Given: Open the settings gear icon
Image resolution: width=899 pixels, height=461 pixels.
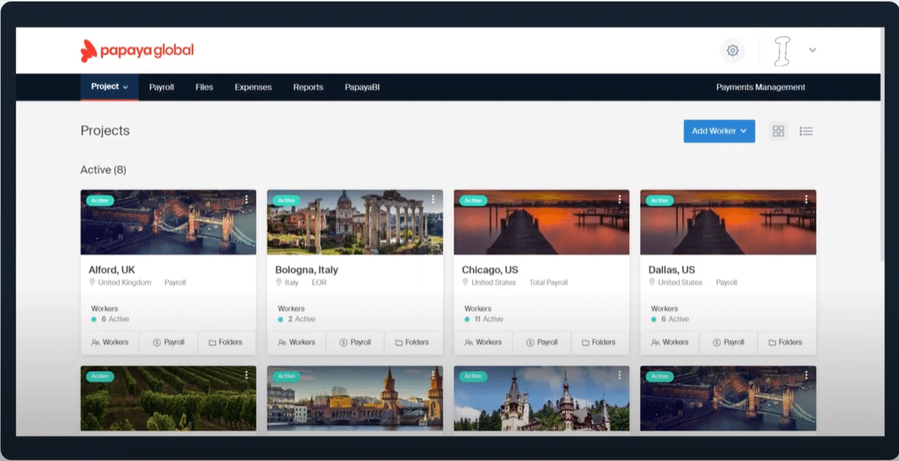Looking at the screenshot, I should tap(732, 51).
